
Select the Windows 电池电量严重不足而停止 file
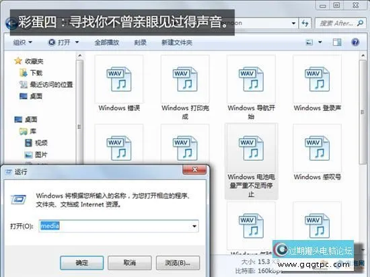(x=252, y=161)
